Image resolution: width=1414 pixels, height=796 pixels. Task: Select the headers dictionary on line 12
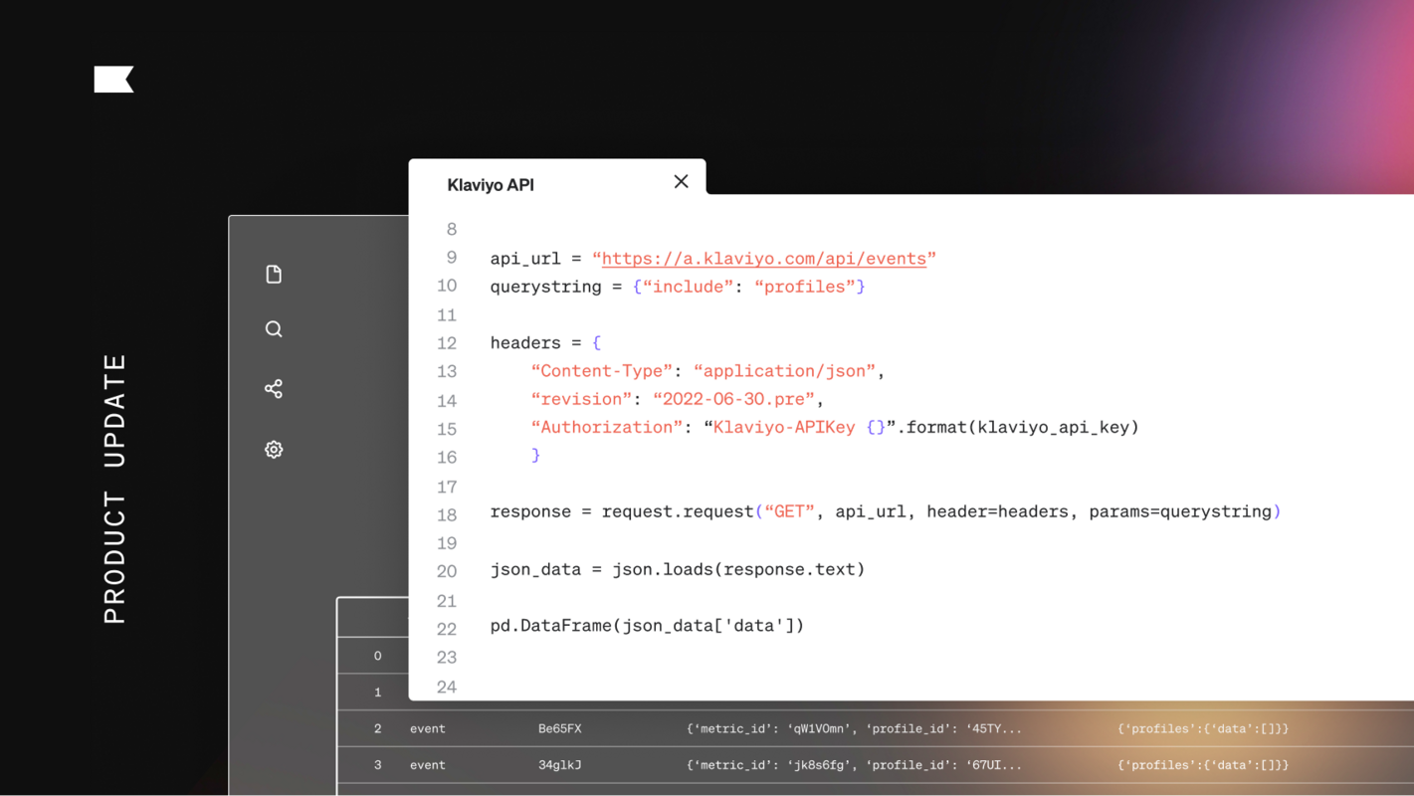(542, 342)
